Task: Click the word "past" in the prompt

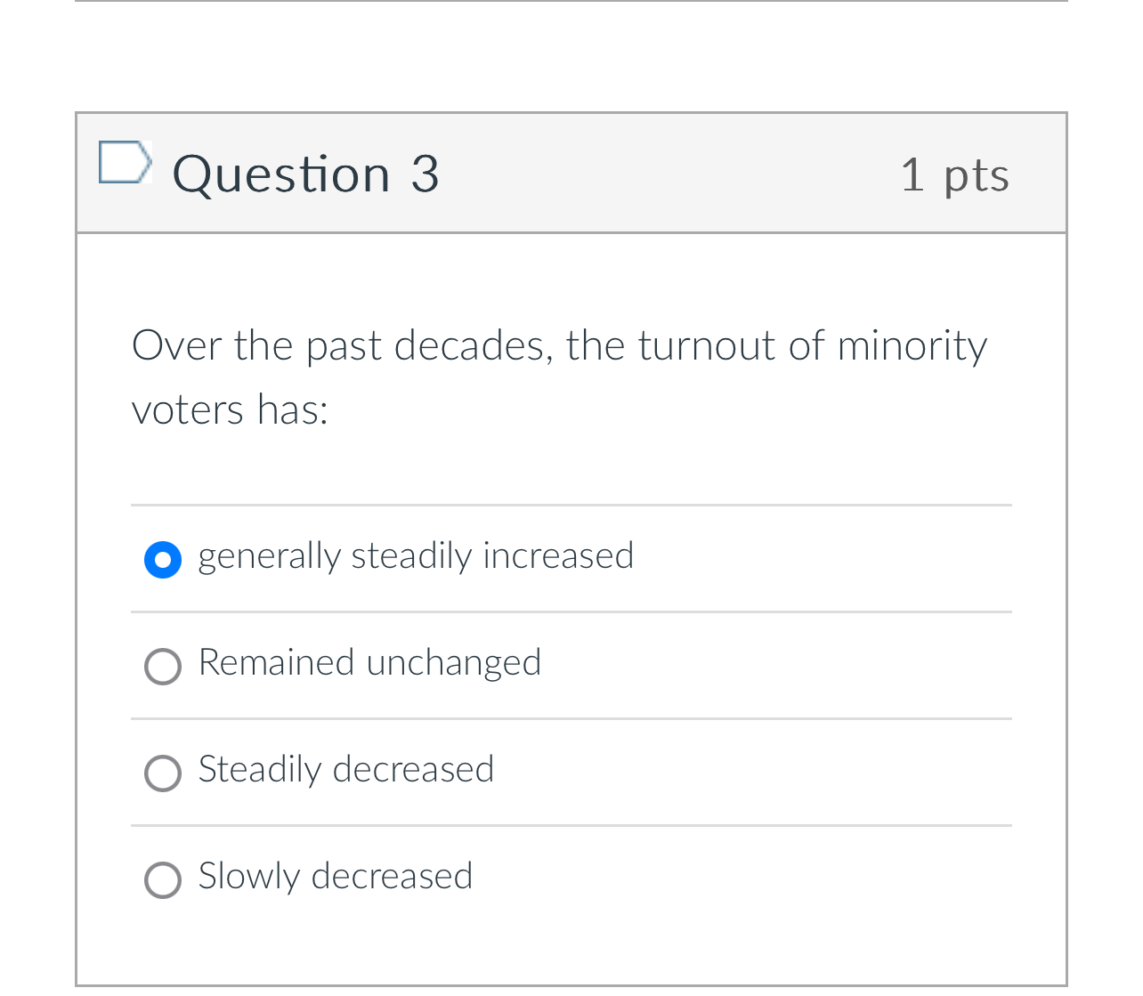Action: pos(344,346)
